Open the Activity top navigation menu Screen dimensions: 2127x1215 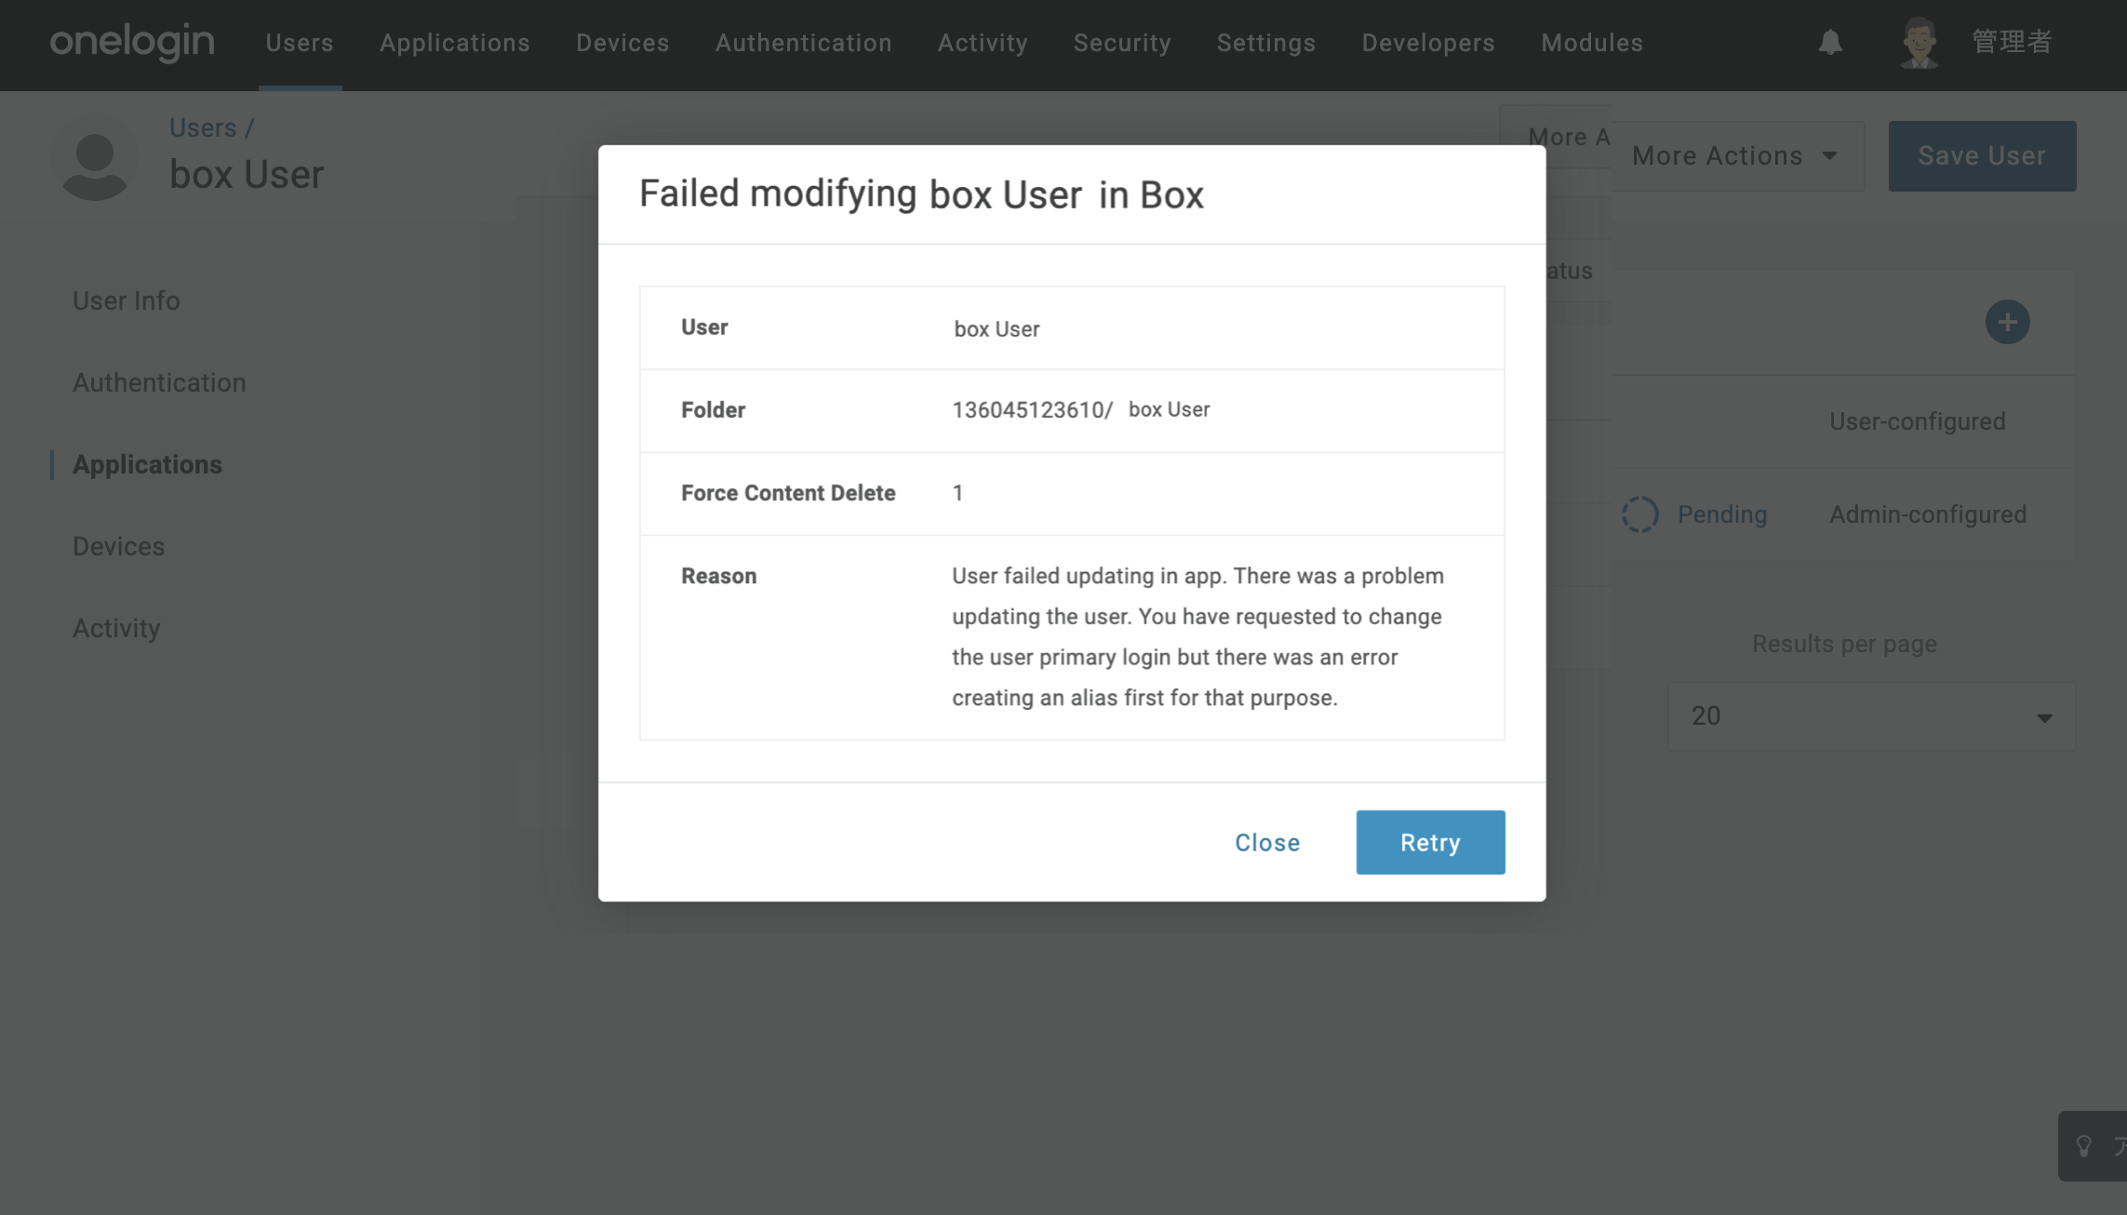tap(983, 43)
